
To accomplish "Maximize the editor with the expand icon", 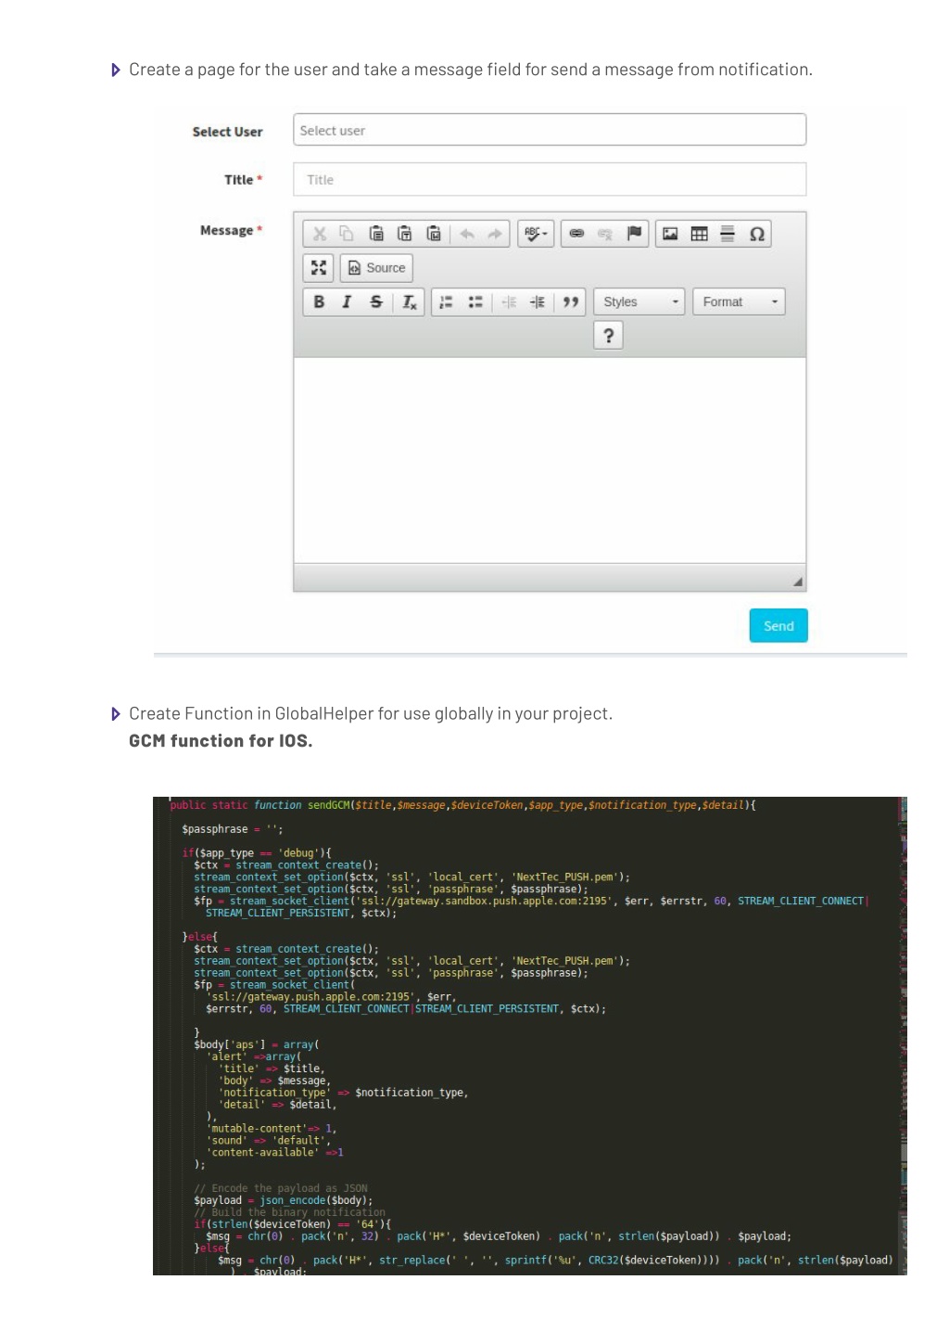I will pos(318,268).
